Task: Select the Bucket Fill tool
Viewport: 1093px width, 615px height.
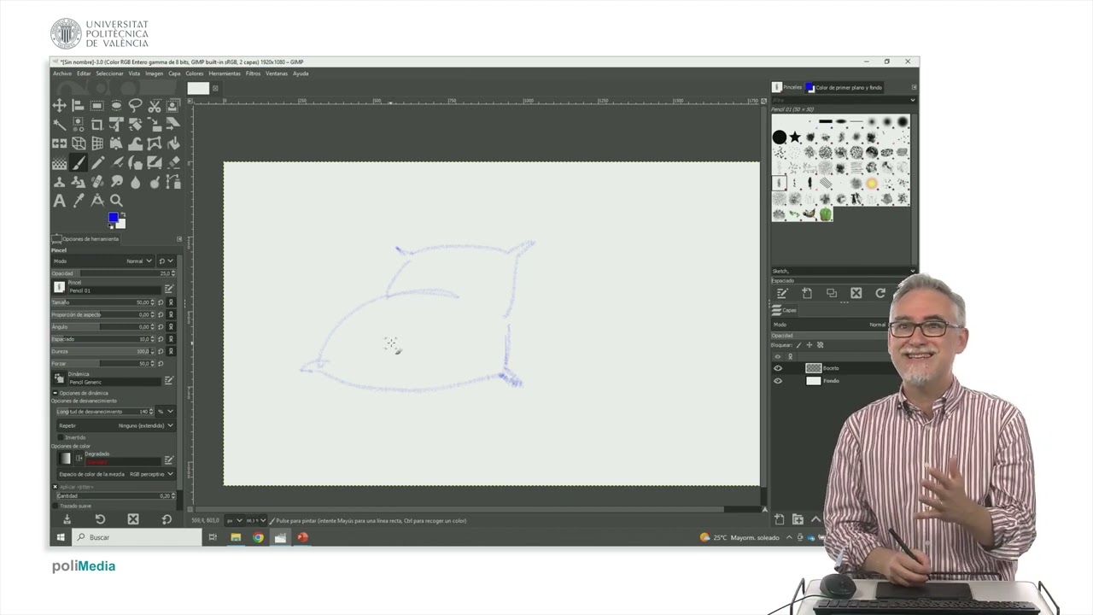Action: (173, 143)
